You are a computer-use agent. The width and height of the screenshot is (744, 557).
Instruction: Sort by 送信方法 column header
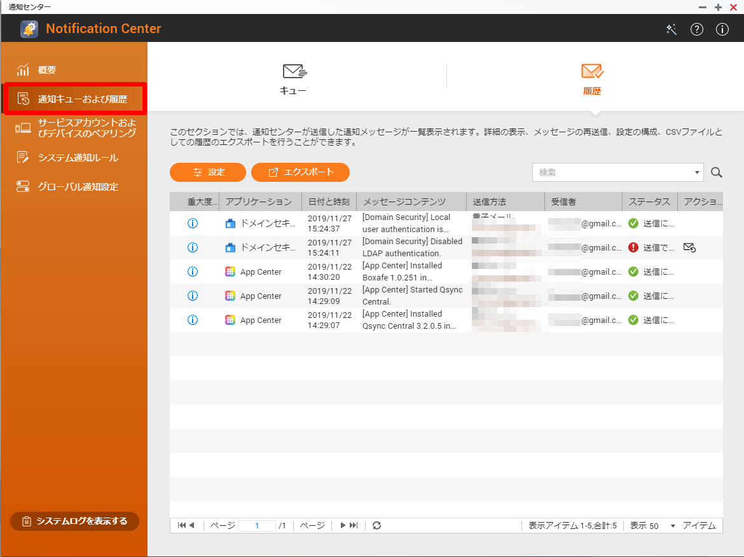coord(506,202)
